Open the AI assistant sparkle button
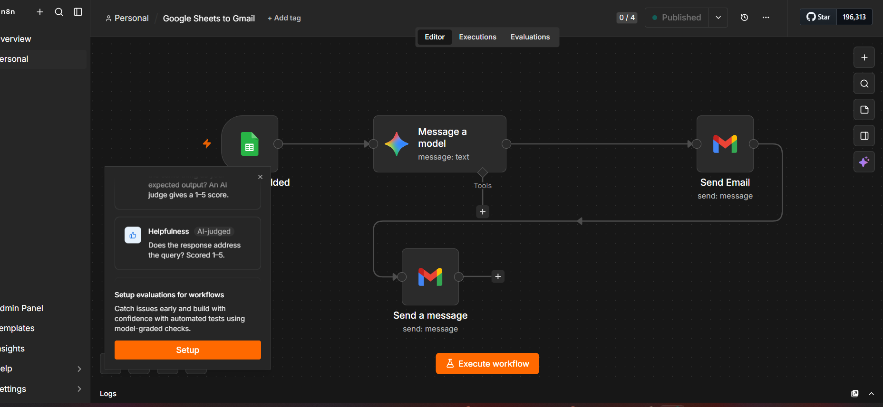This screenshot has height=407, width=883. tap(864, 162)
